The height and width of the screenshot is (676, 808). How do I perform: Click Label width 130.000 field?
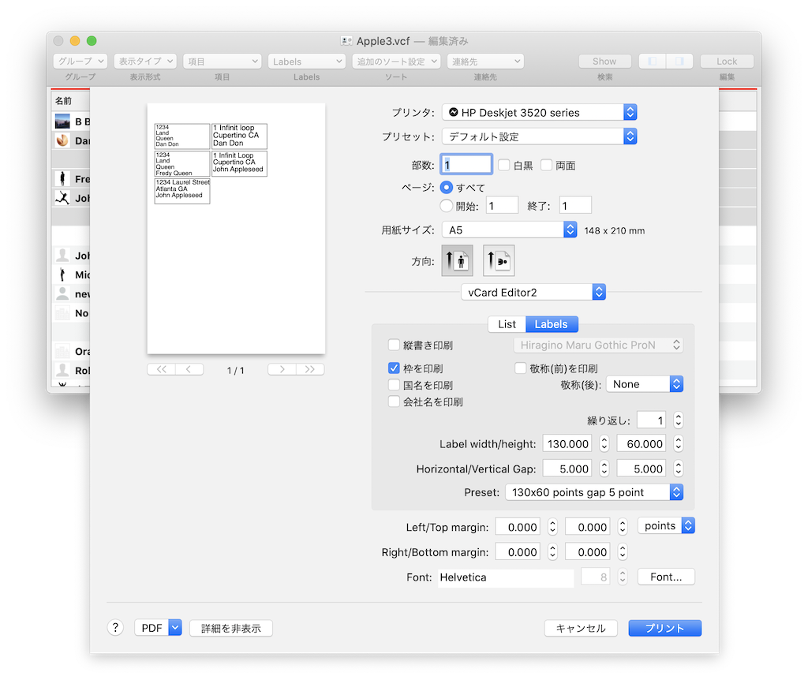point(567,443)
